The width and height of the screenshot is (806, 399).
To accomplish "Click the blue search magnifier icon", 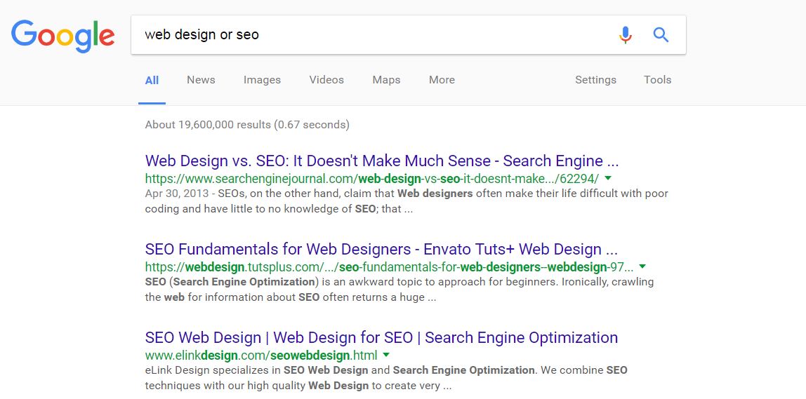I will coord(661,34).
